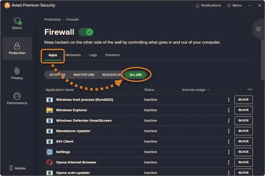
Task: Block Windows Defender SmartScreen
Action: click(x=243, y=121)
